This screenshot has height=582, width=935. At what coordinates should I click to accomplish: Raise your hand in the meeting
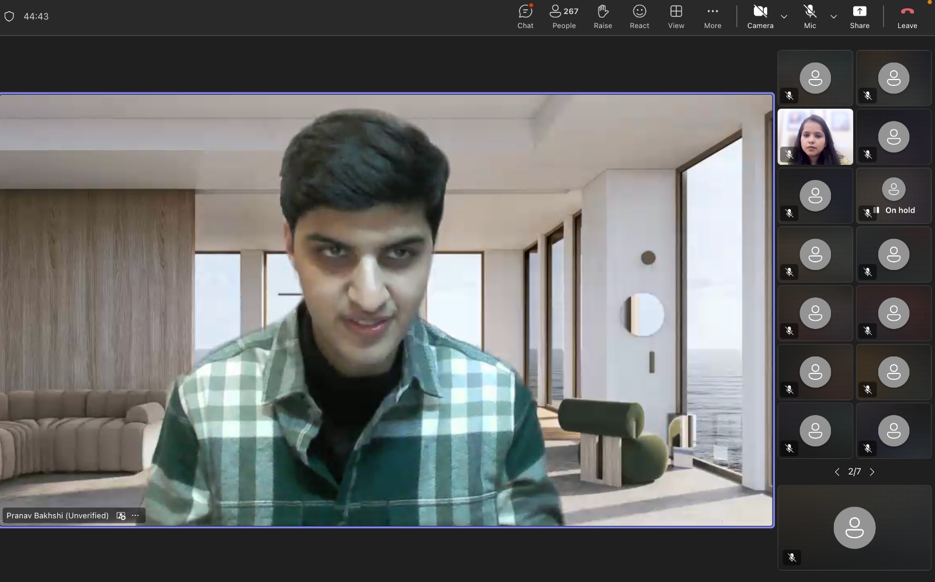602,16
